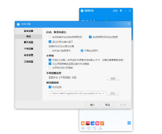Enable 主界面总显示在最前 checkbox
The height and width of the screenshot is (134, 162).
coord(50,68)
